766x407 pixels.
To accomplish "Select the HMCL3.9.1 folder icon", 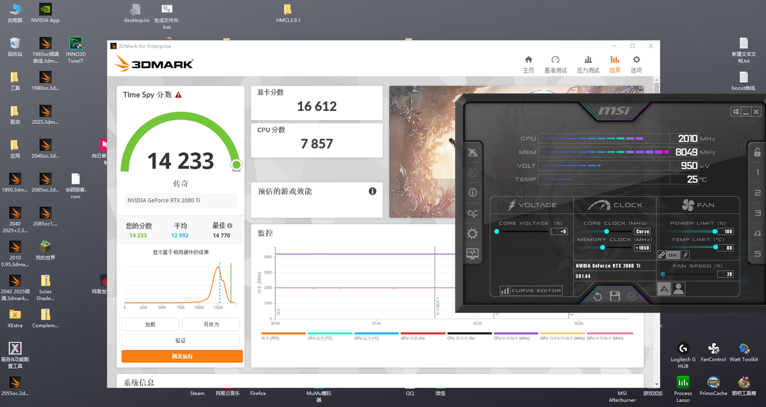I will tap(288, 13).
